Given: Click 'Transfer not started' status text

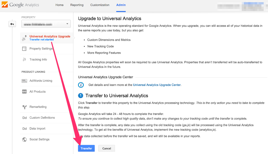Looking at the screenshot, I should (x=42, y=40).
